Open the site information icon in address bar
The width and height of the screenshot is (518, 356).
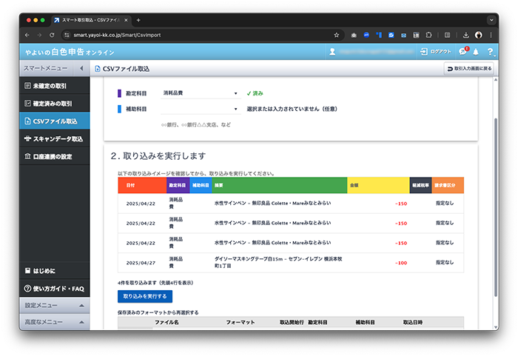click(67, 35)
